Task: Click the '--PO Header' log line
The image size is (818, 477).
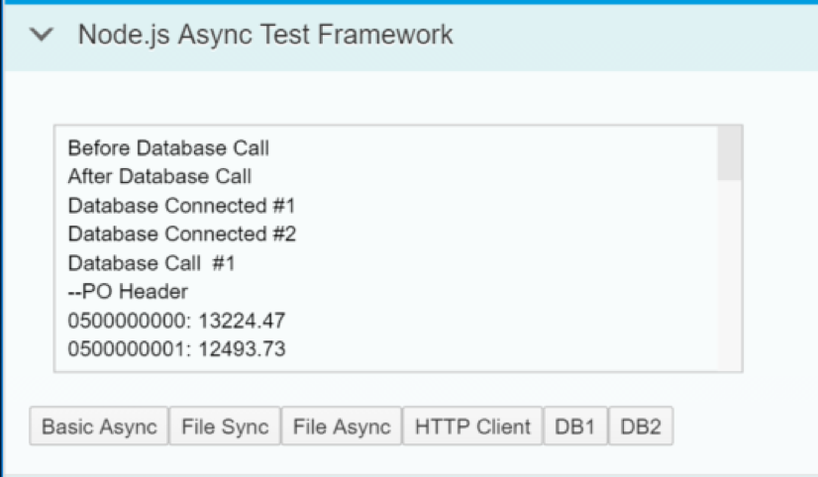Action: pyautogui.click(x=128, y=291)
